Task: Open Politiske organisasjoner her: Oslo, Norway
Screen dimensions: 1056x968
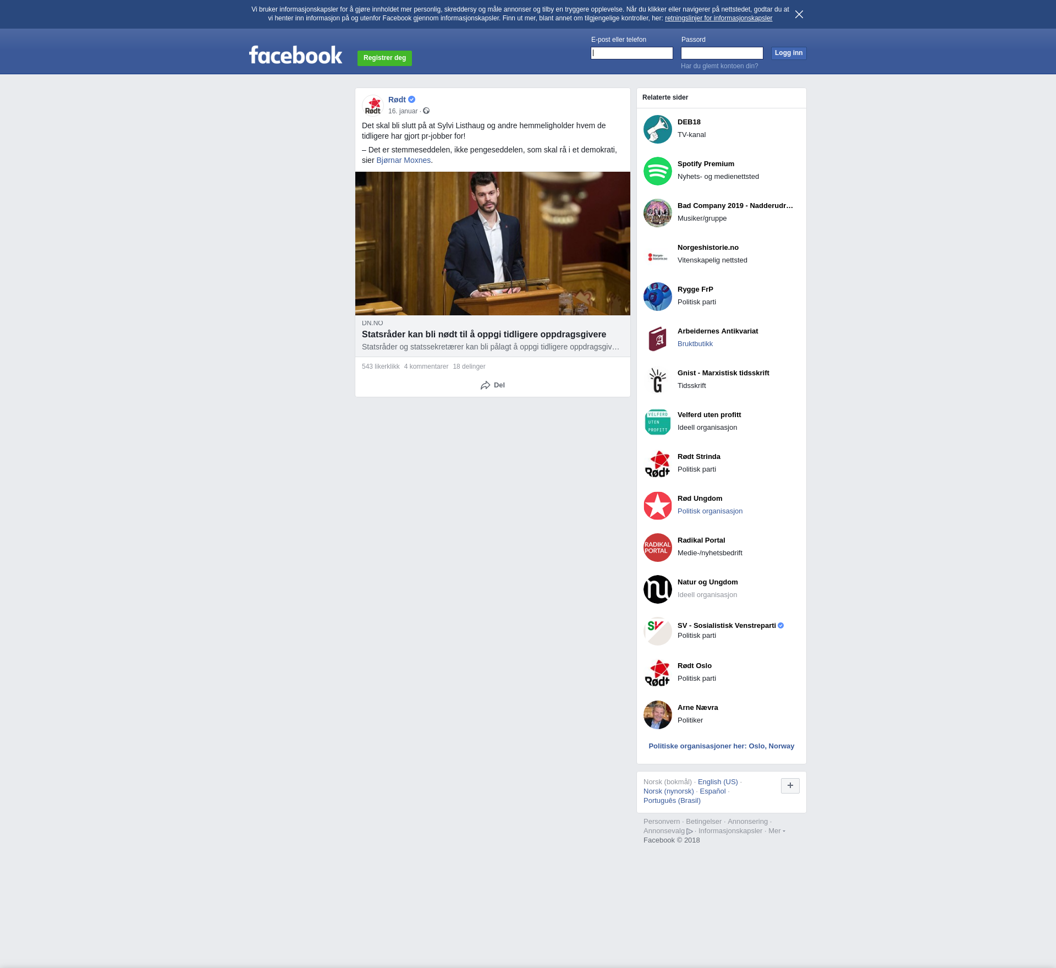Action: pos(722,746)
